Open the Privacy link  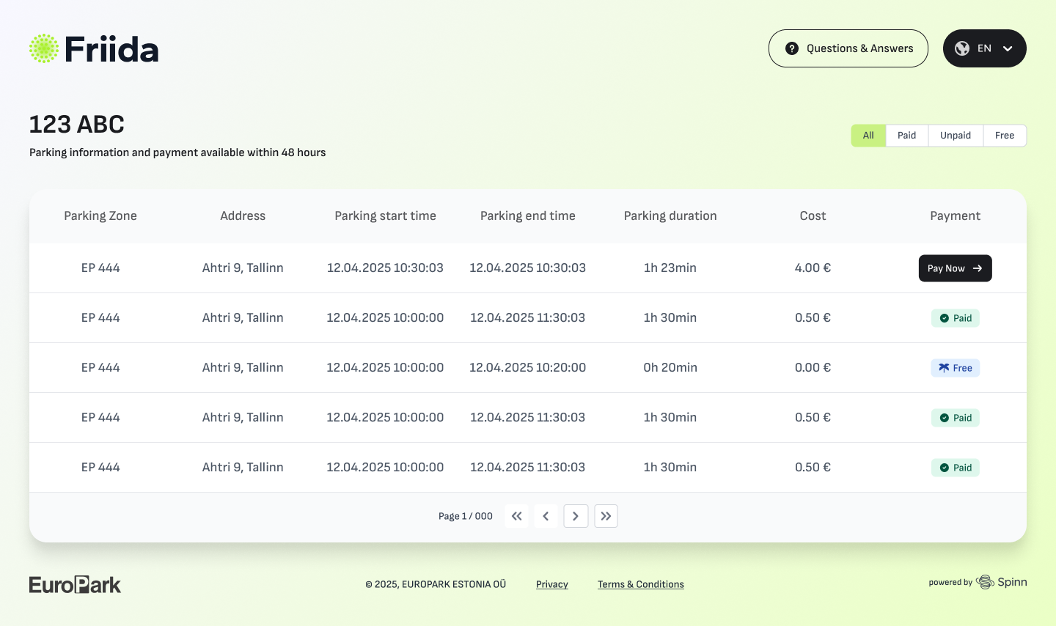(552, 584)
